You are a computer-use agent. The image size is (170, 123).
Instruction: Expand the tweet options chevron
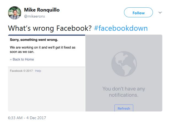pyautogui.click(x=160, y=13)
